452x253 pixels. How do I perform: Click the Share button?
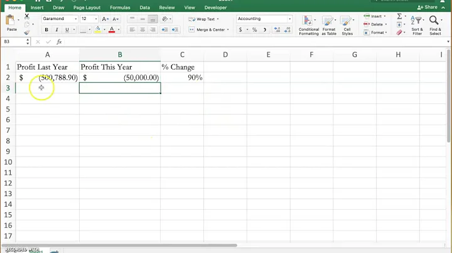click(428, 7)
